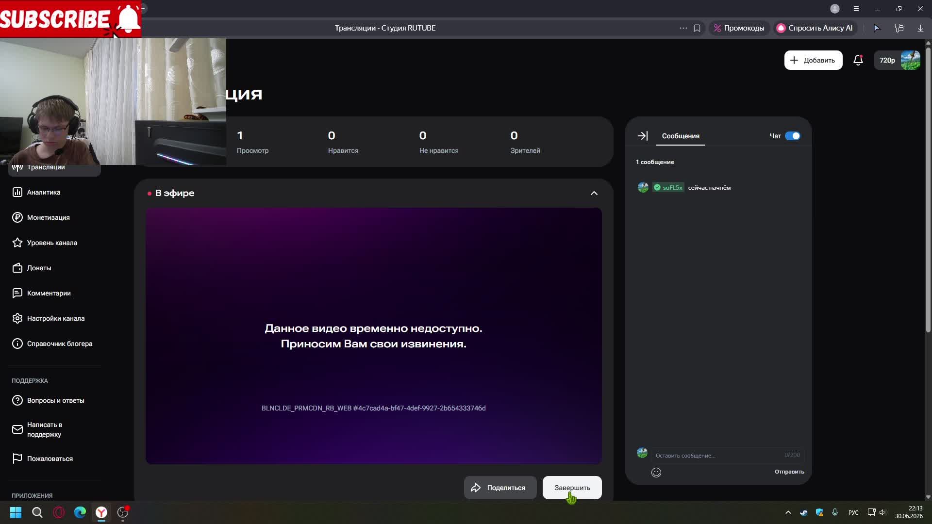Click the Справочник блогера info icon

(17, 344)
